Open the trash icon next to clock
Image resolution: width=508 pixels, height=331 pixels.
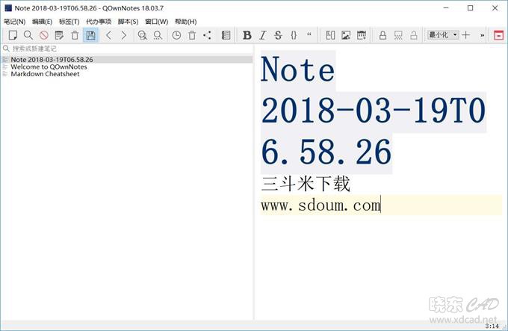click(192, 35)
